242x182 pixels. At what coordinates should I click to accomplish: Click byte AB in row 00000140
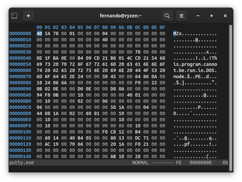coord(113,156)
